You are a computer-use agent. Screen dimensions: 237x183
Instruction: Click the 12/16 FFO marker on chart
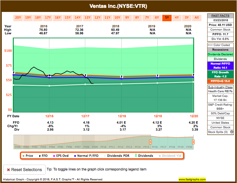pos(50,75)
